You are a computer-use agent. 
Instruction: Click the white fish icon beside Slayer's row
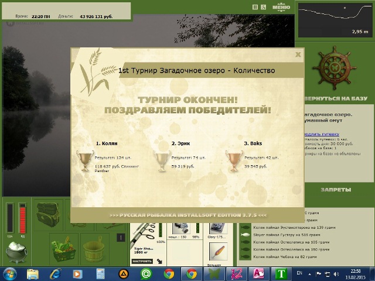point(246,235)
